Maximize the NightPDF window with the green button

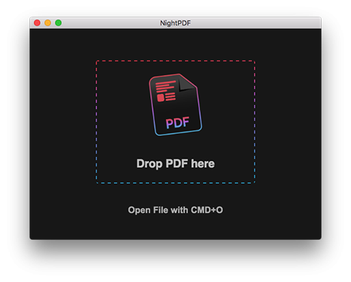pyautogui.click(x=58, y=23)
